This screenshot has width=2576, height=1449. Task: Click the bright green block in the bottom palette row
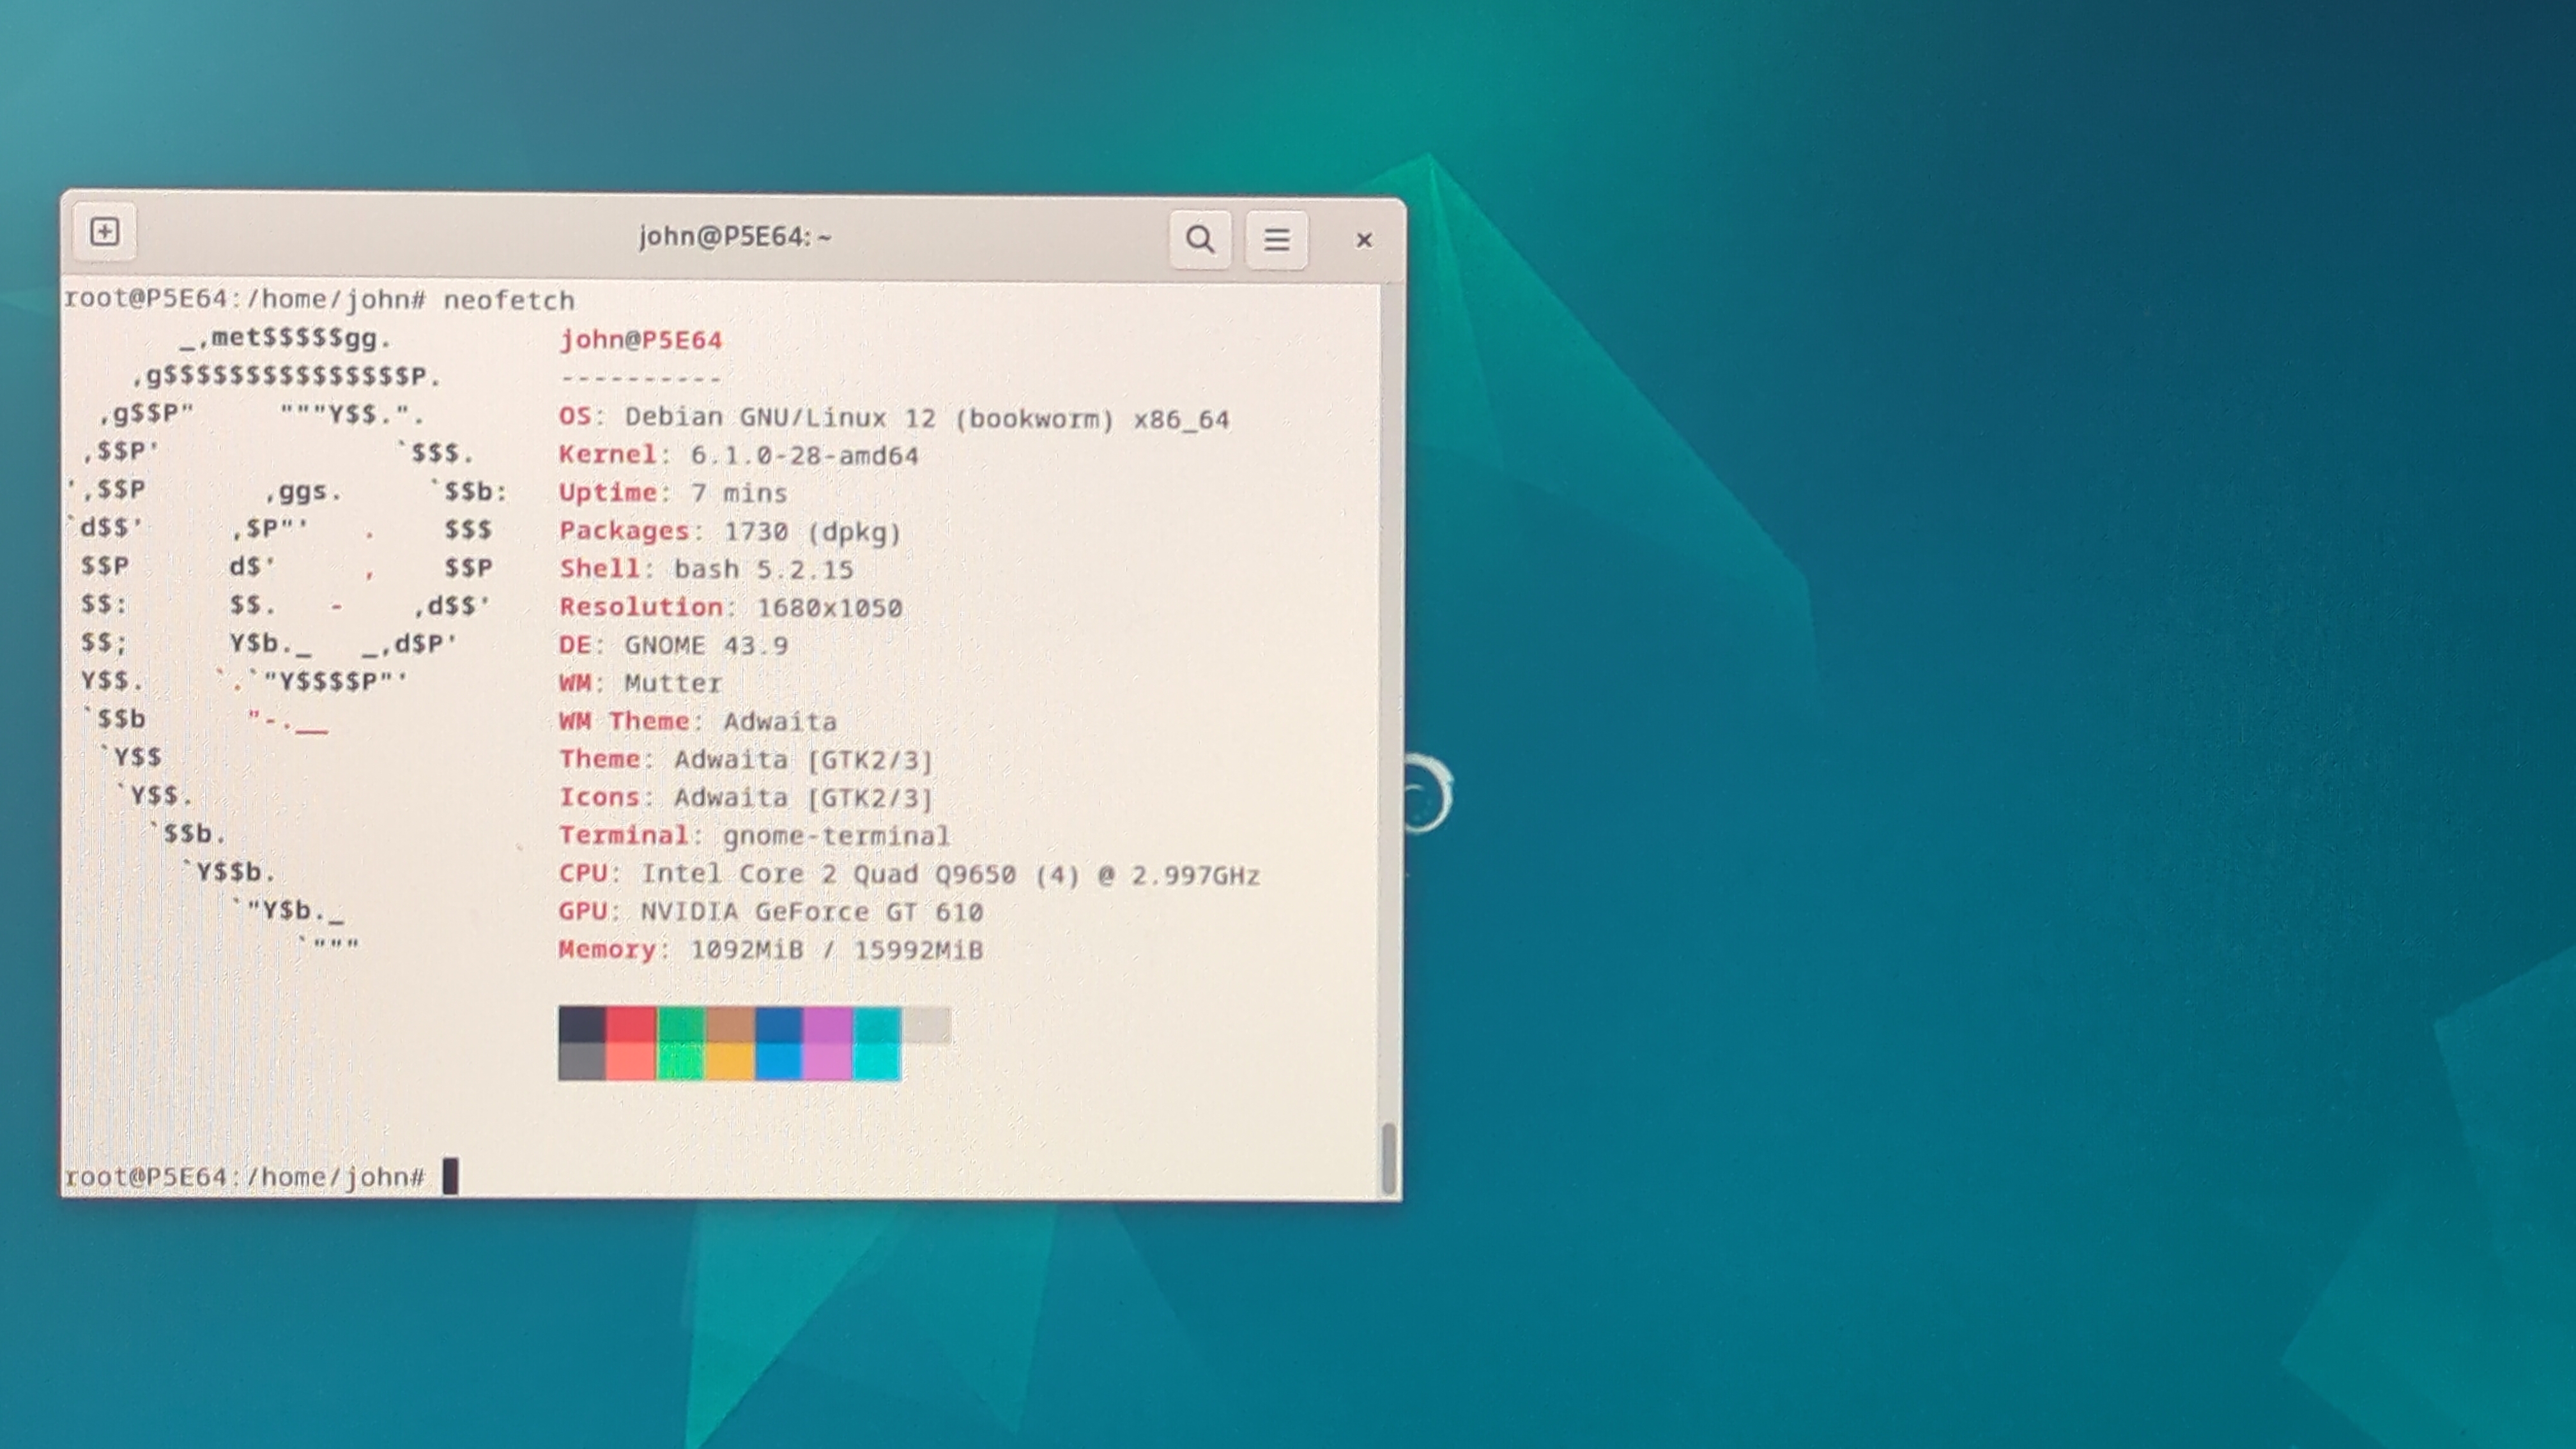click(x=681, y=1062)
